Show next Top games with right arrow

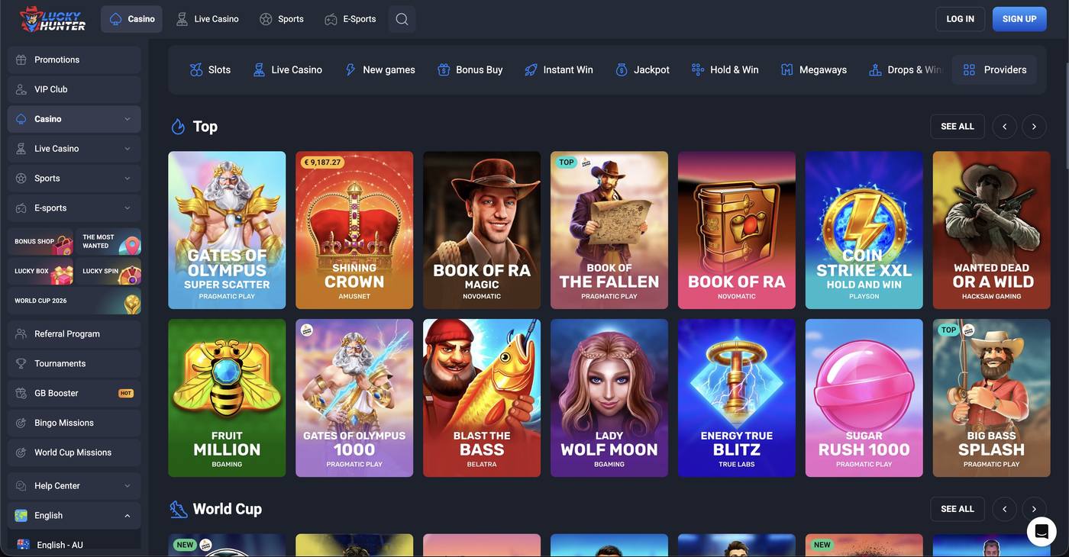(1034, 127)
